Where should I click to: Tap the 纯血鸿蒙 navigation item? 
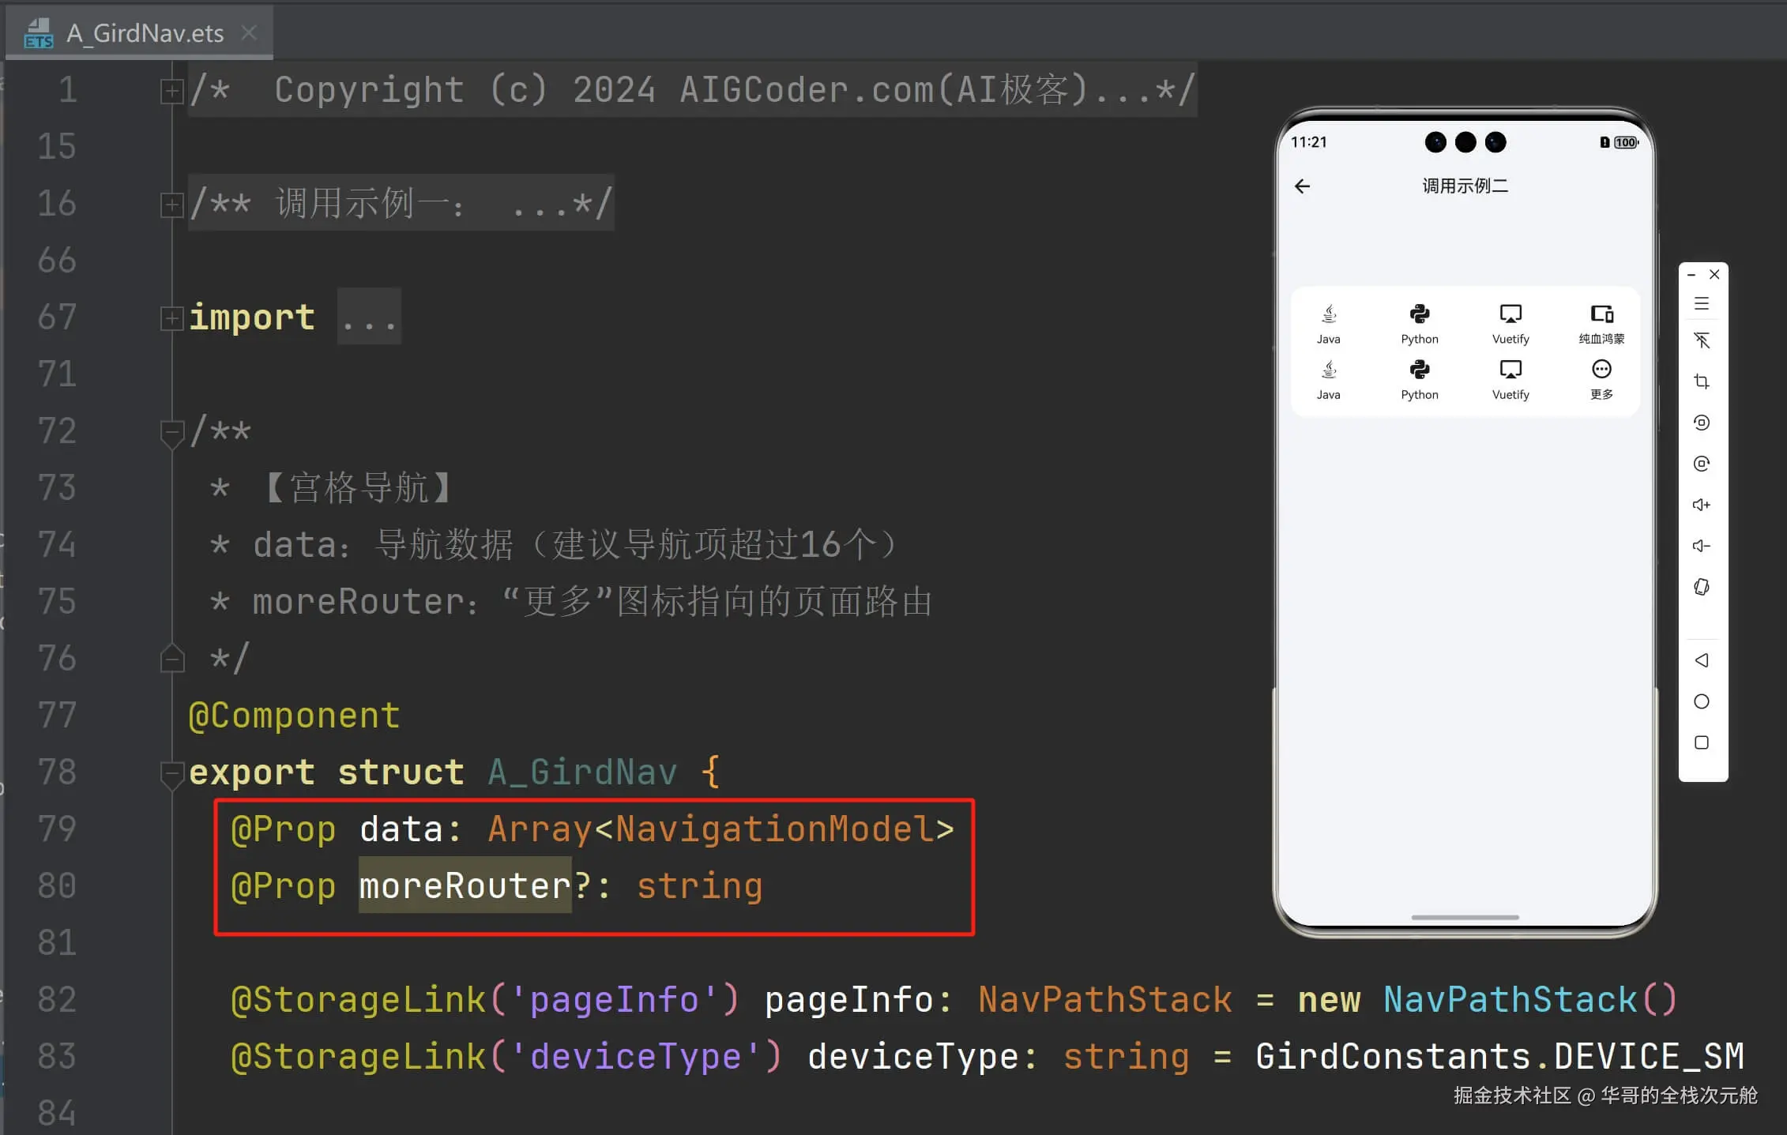coord(1601,325)
